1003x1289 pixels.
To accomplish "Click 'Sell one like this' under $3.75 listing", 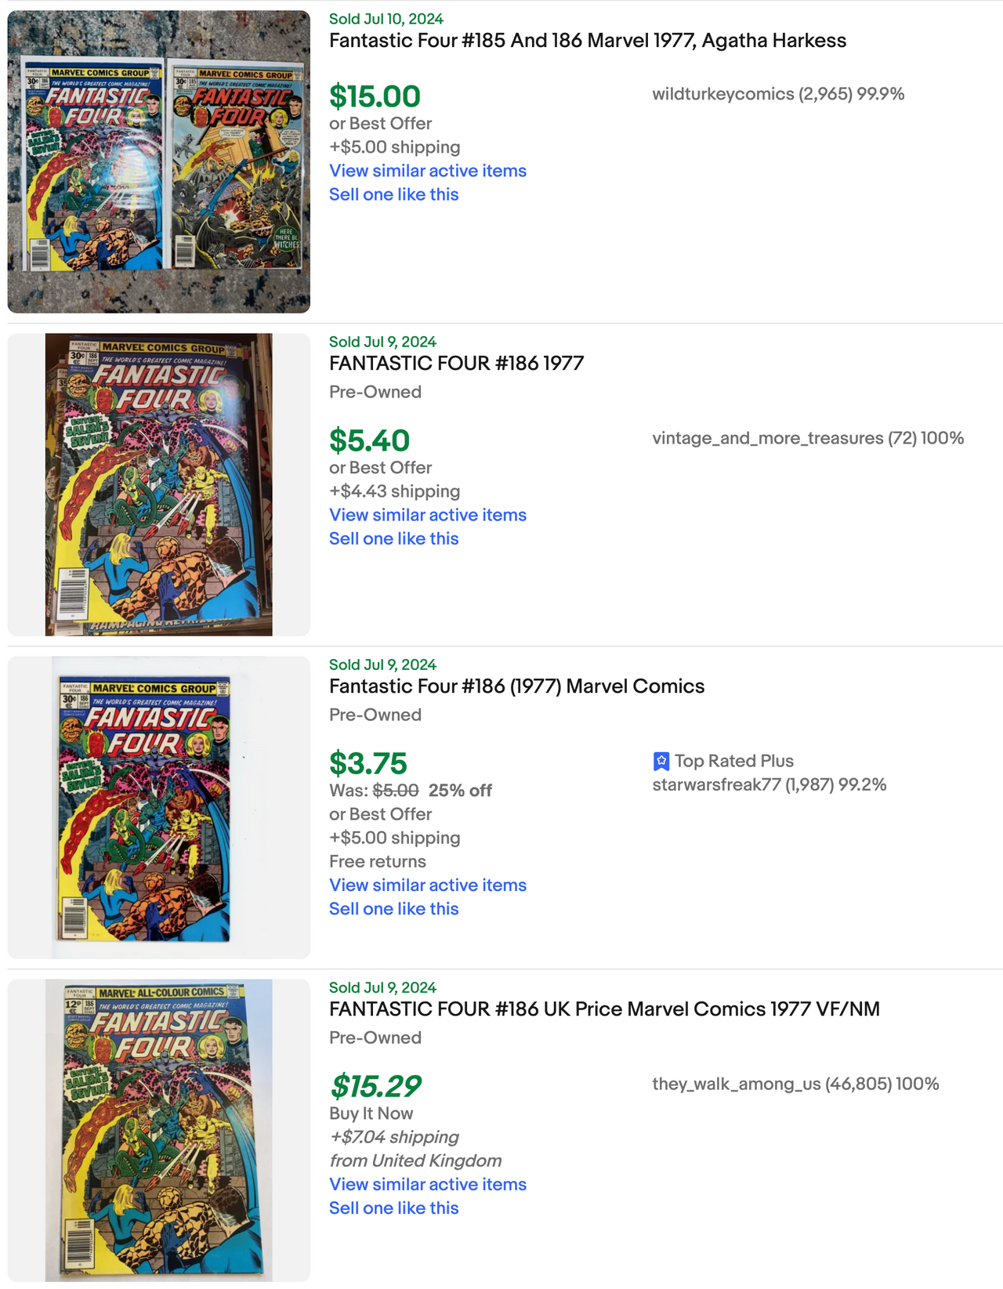I will pos(393,909).
